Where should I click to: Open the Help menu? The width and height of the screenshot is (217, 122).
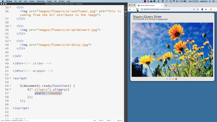click(x=68, y=1)
